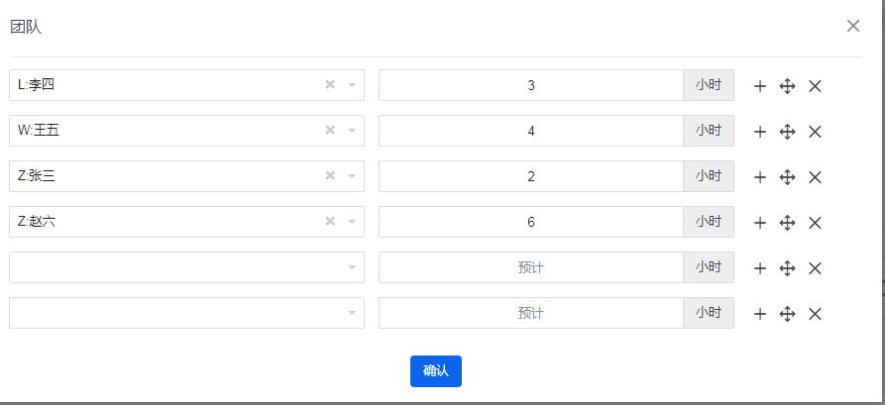Delete the 王五 team member row
Screen dimensions: 885x405
[x=815, y=132]
